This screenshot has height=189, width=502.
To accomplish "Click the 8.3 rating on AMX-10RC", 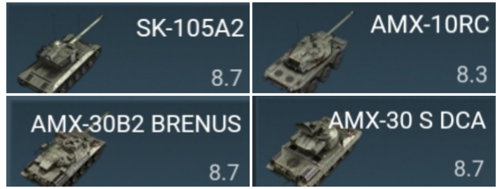I will pos(472,75).
